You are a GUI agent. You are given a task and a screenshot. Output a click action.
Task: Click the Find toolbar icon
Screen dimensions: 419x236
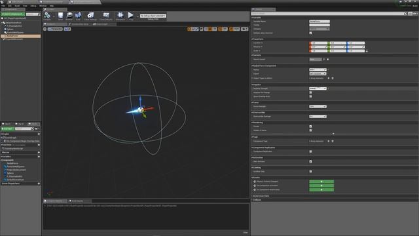(78, 16)
